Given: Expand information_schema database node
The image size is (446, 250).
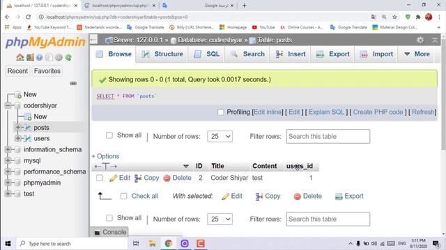Looking at the screenshot, I should pos(8,149).
